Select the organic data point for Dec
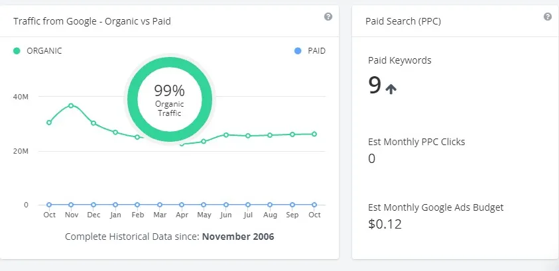 93,123
